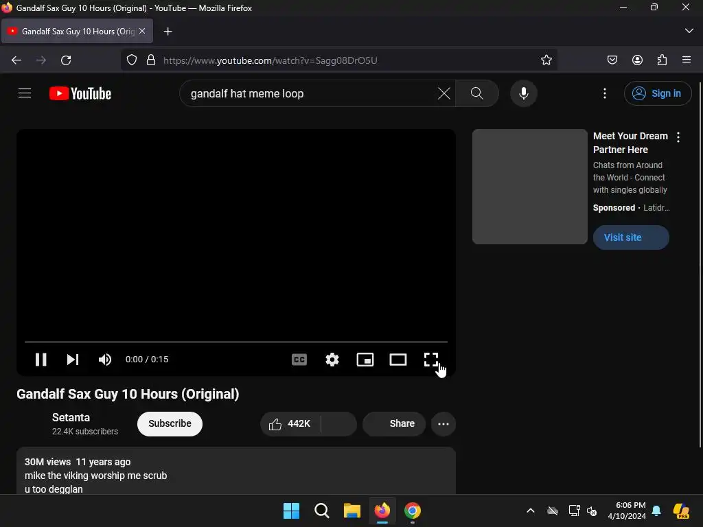Reload the current page
The image size is (703, 527).
pos(66,60)
